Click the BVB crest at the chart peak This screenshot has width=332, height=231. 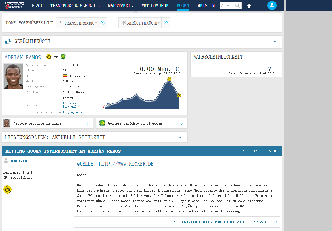tap(169, 79)
